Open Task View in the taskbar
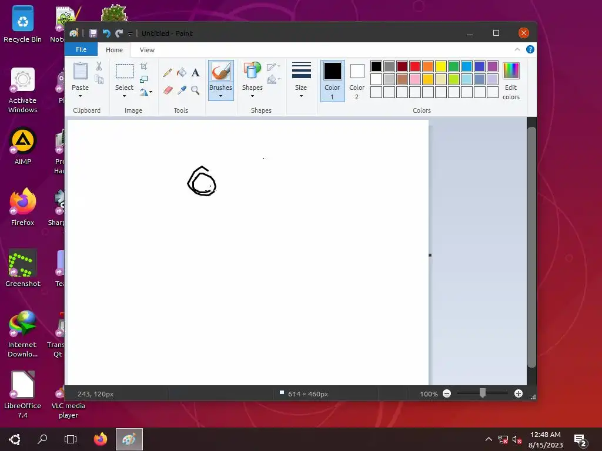This screenshot has height=451, width=602. 71,439
